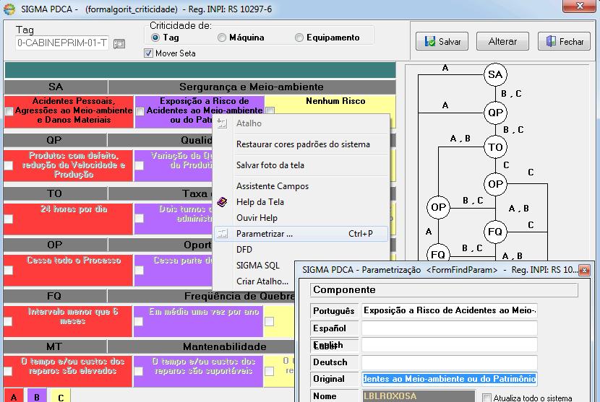Click the Español text field
Image resolution: width=600 pixels, height=402 pixels.
point(449,328)
